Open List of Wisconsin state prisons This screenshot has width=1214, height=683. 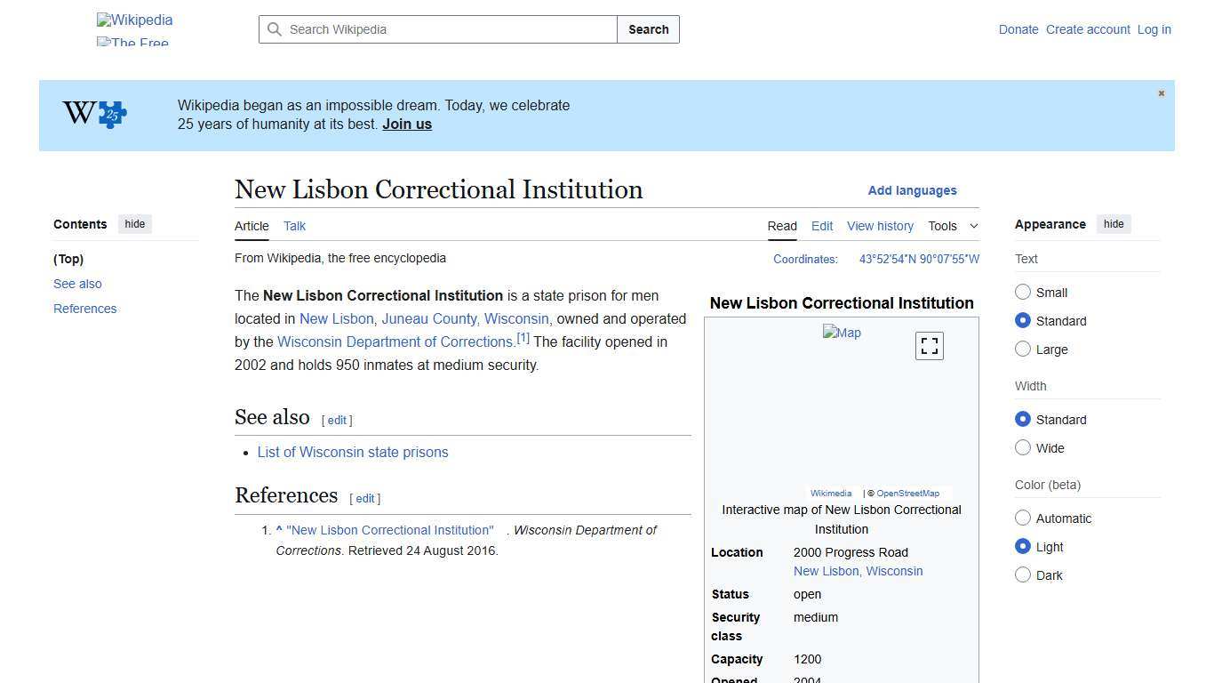(352, 452)
